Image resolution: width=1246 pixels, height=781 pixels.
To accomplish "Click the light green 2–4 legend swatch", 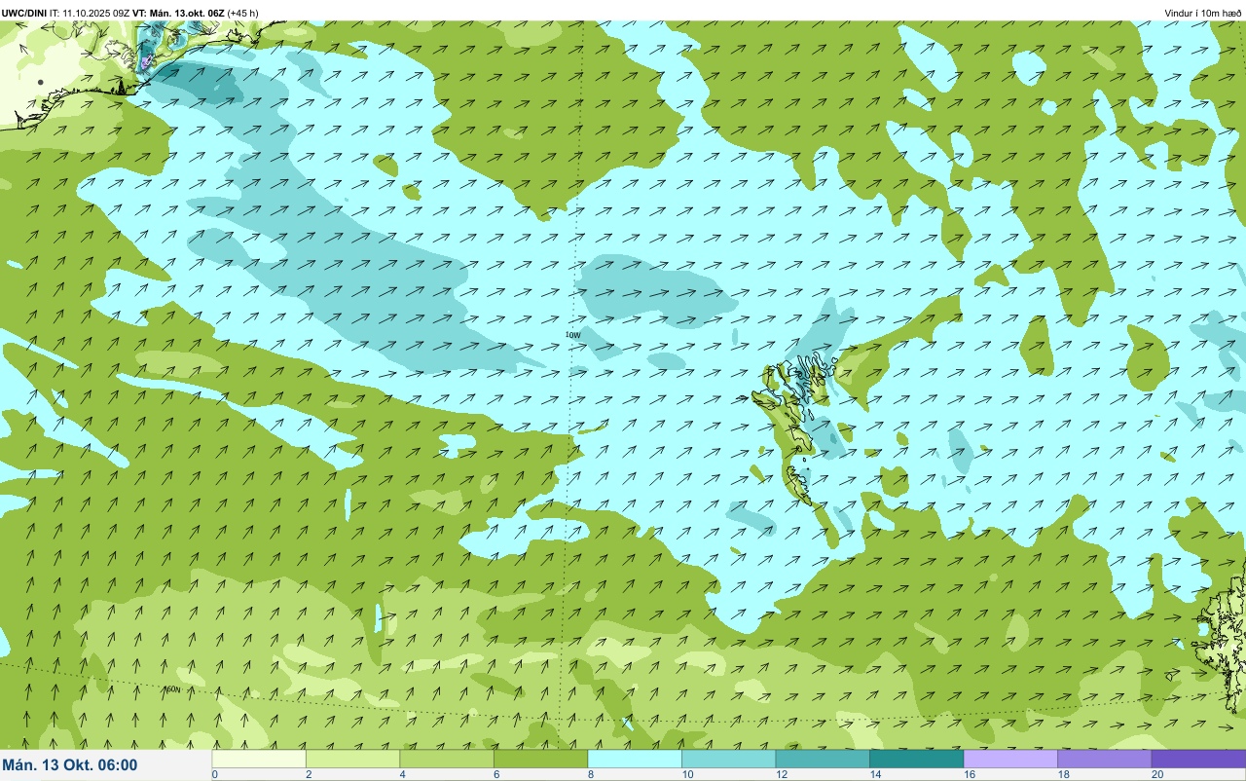I will click(x=352, y=759).
